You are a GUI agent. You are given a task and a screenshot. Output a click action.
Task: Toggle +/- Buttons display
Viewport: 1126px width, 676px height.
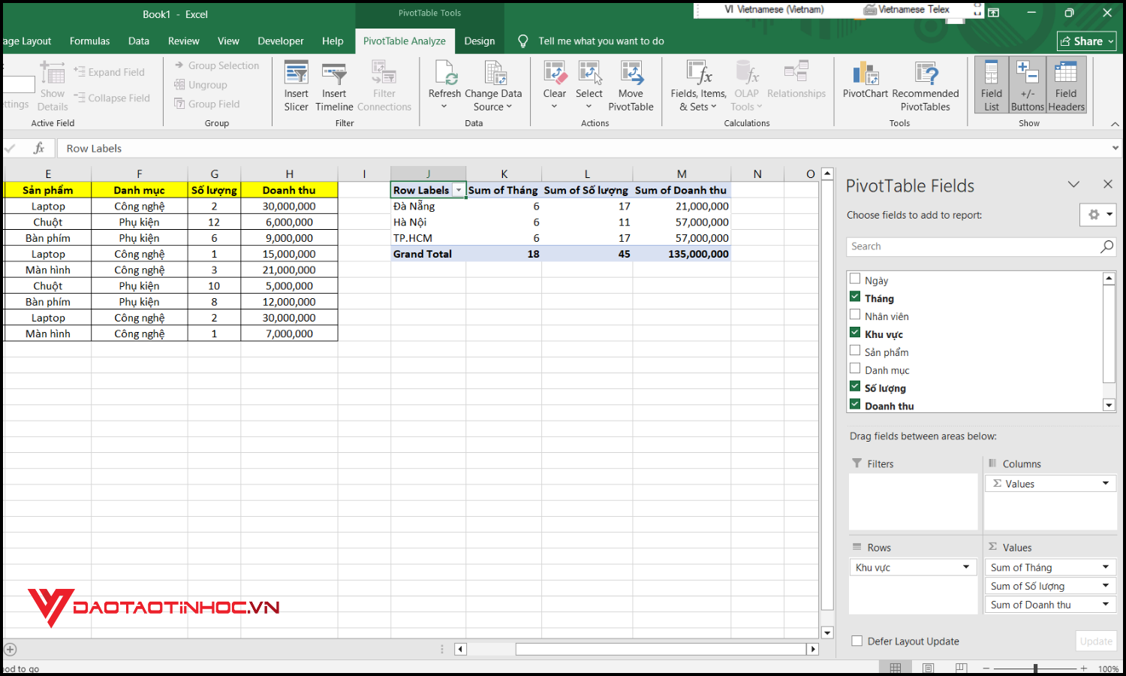[x=1027, y=84]
